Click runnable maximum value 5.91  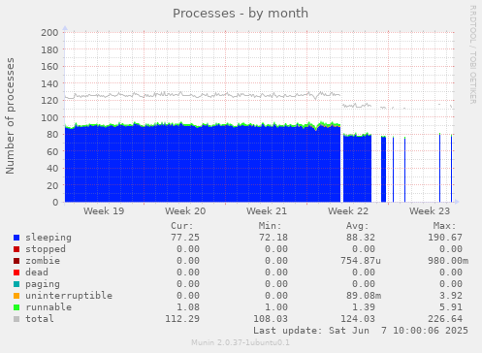[x=451, y=307]
